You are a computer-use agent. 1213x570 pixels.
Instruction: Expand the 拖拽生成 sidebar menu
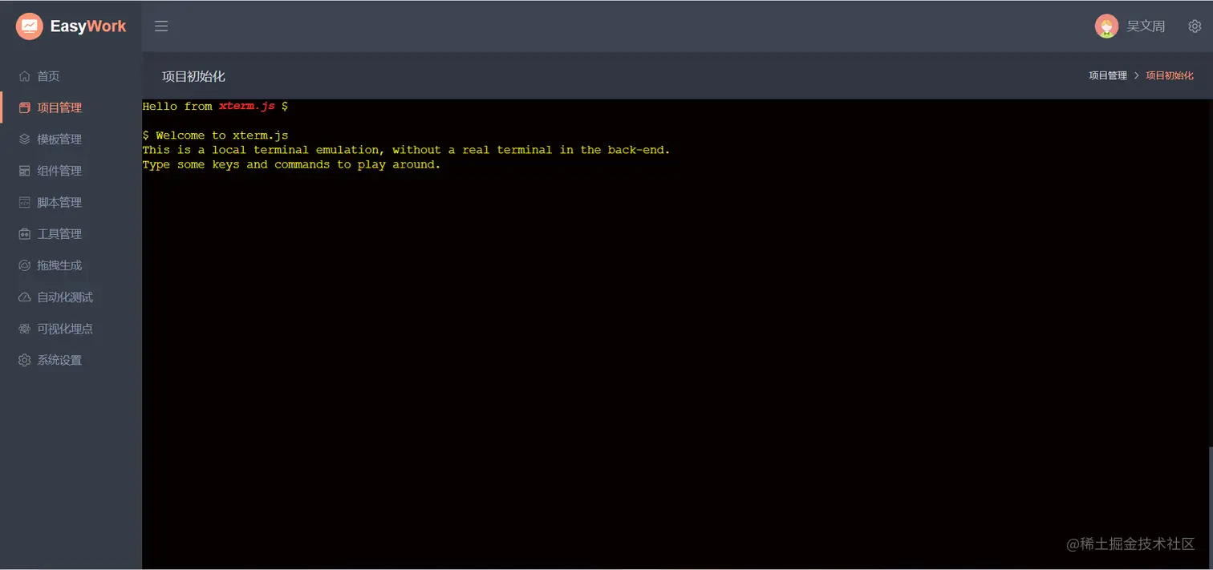click(71, 265)
